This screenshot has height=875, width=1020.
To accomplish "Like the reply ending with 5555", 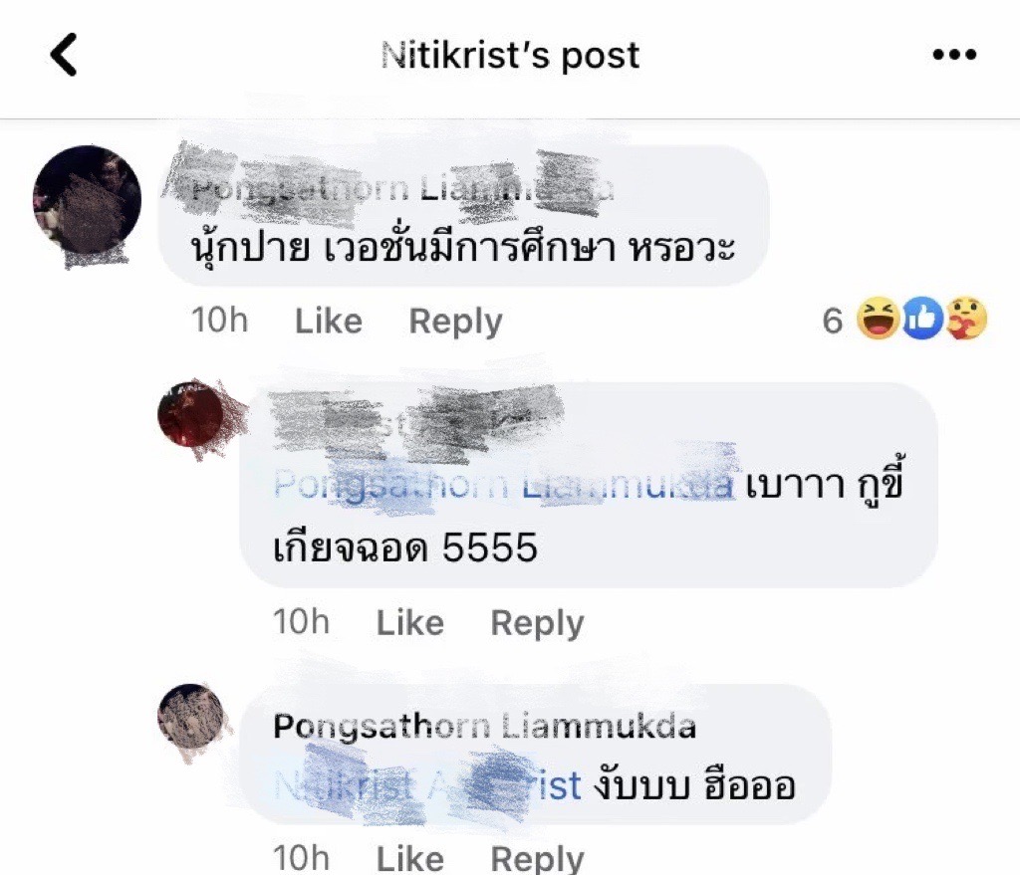I will 410,623.
